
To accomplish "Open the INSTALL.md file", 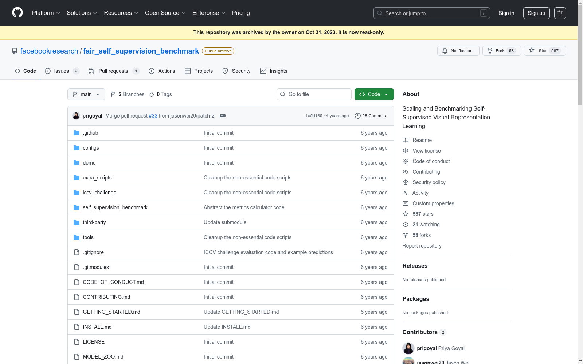I will click(x=97, y=327).
